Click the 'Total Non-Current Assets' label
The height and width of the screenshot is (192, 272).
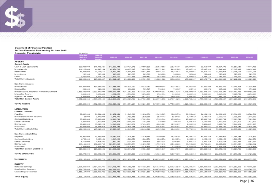pyautogui.click(x=27, y=99)
